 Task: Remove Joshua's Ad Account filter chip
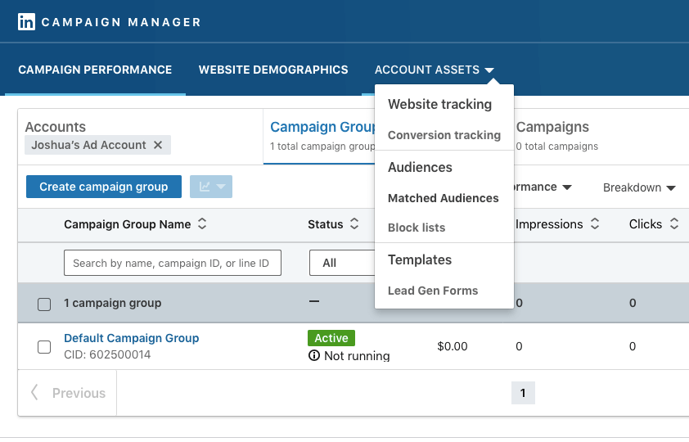tap(158, 145)
